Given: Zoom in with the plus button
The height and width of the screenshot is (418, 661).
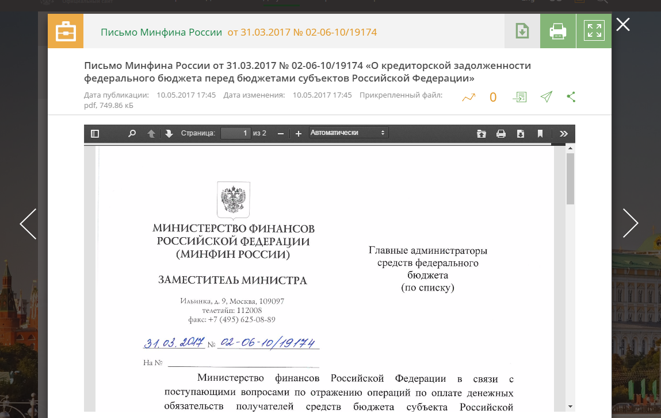Looking at the screenshot, I should (x=299, y=134).
